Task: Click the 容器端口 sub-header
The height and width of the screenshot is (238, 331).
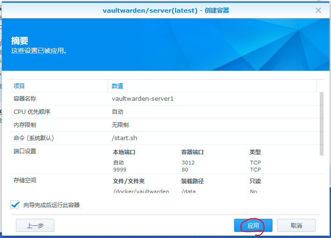Action: (192, 152)
